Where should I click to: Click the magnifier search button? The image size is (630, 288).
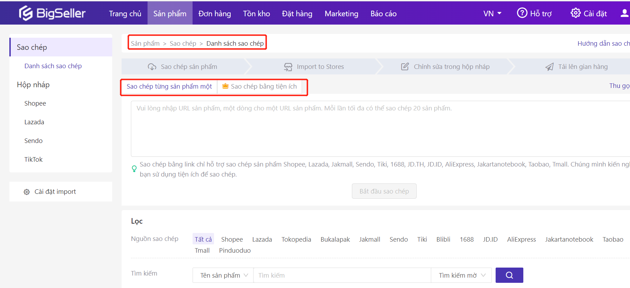click(509, 275)
